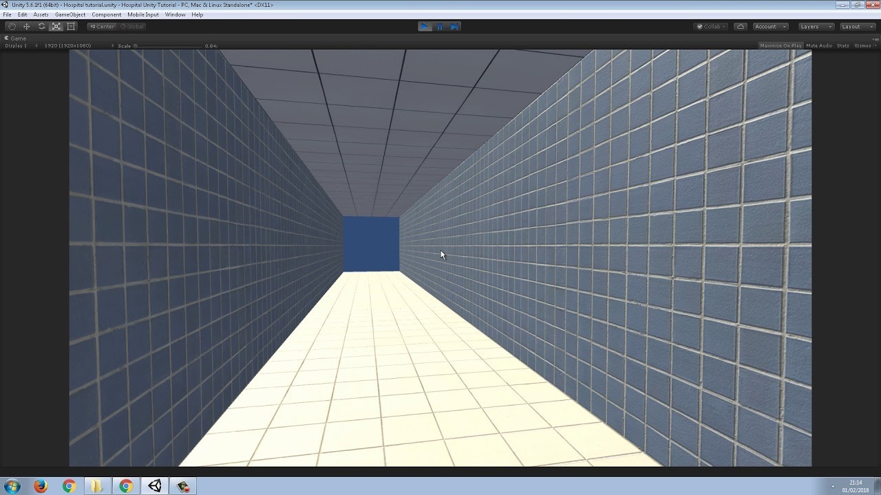Open the 1920x1080 resolution dropdown

pos(78,45)
